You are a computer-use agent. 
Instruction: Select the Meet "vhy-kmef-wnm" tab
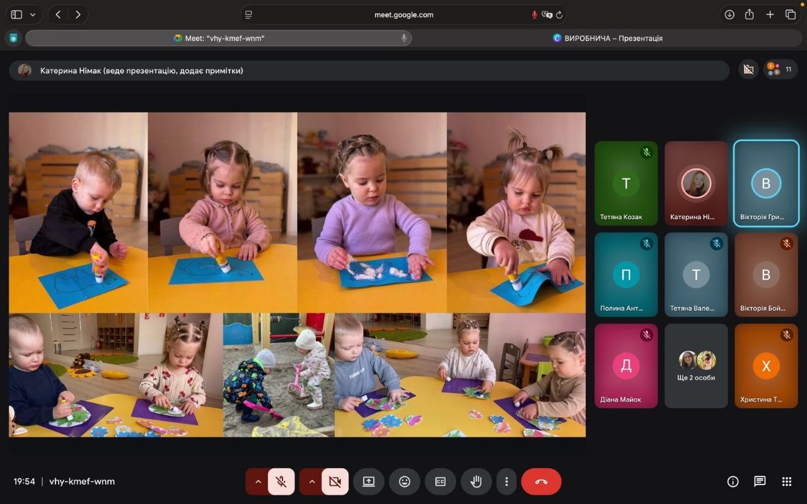pos(219,38)
